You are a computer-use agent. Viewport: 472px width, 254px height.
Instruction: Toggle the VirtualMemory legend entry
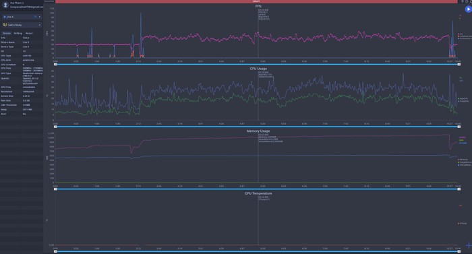tap(465, 165)
